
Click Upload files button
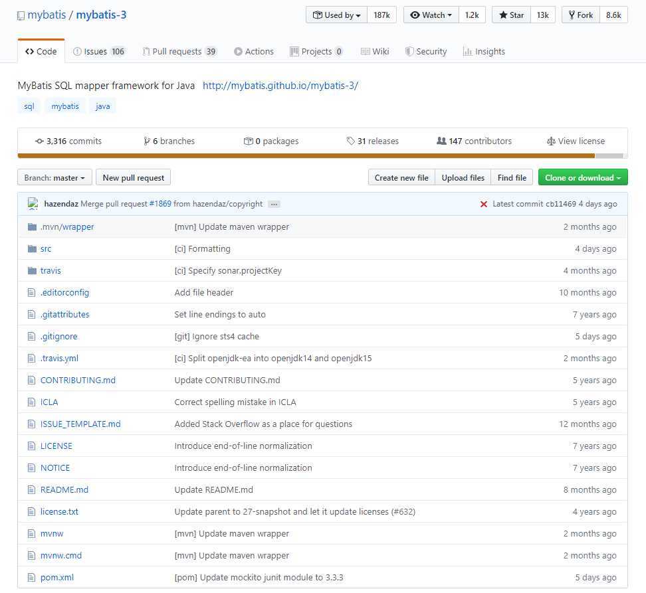(x=463, y=178)
